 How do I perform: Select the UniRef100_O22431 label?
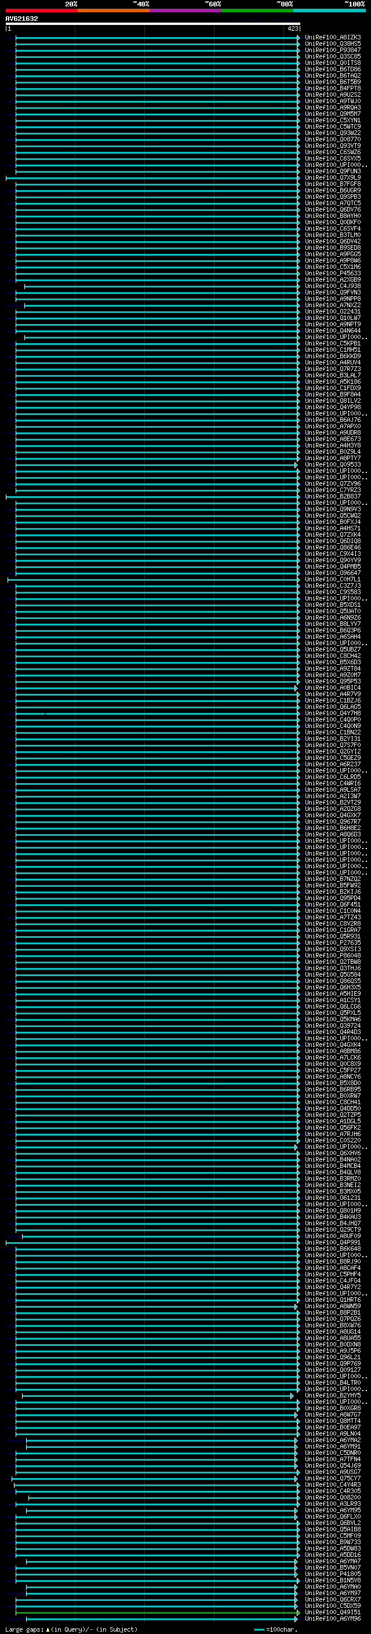click(x=333, y=311)
